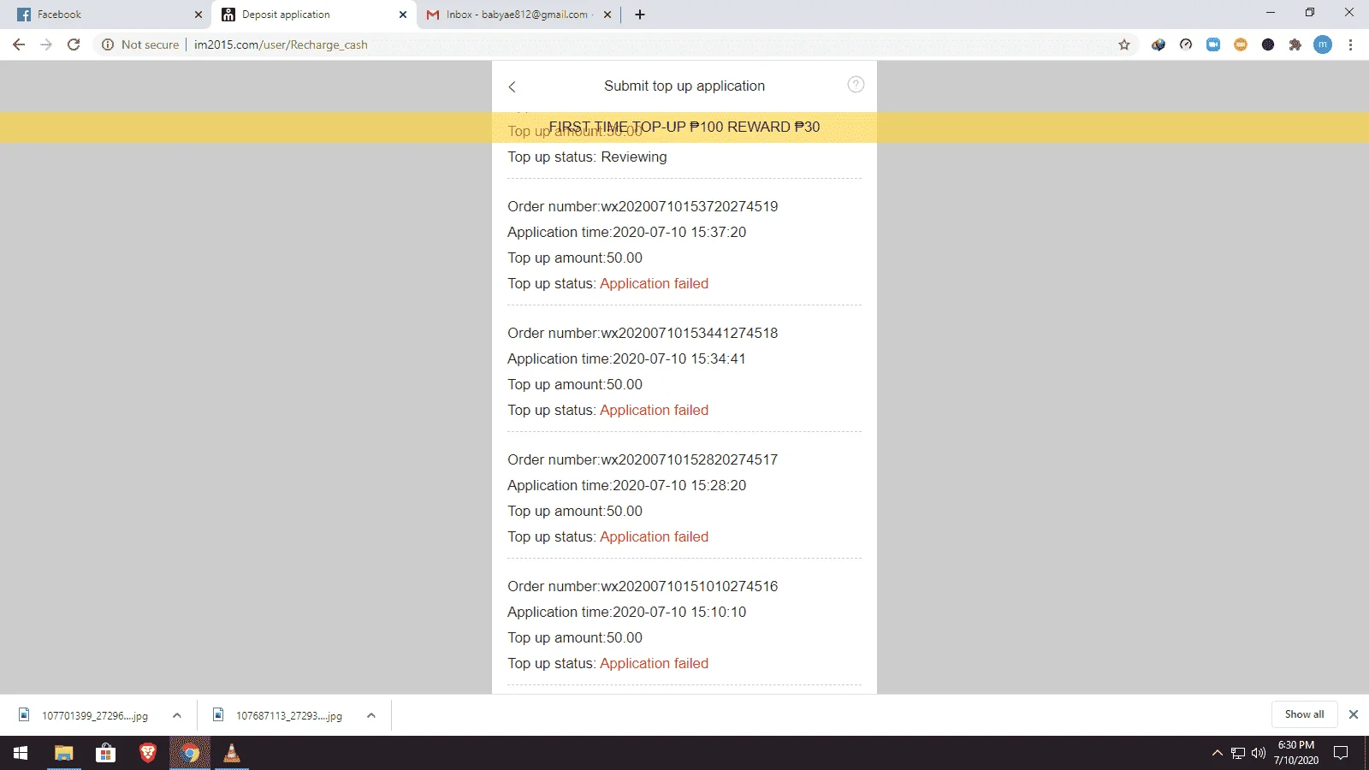Open the help question mark icon
The height and width of the screenshot is (770, 1369).
856,84
